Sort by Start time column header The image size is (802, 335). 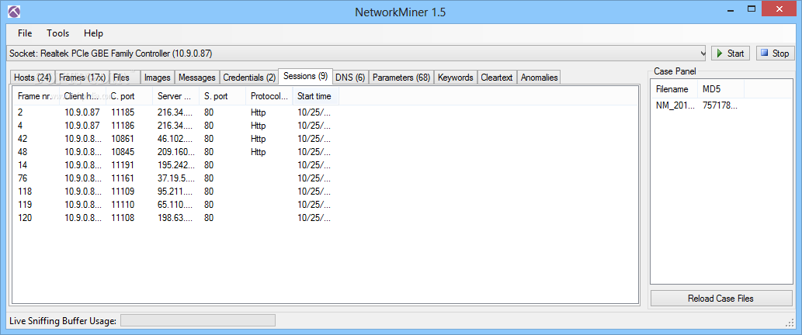click(315, 96)
